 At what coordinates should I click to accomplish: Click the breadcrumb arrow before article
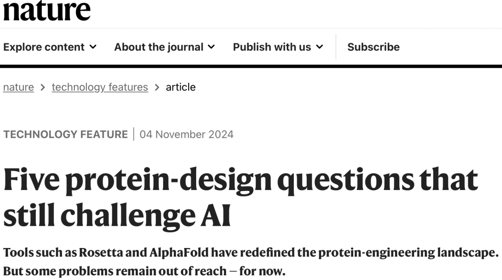pos(157,87)
